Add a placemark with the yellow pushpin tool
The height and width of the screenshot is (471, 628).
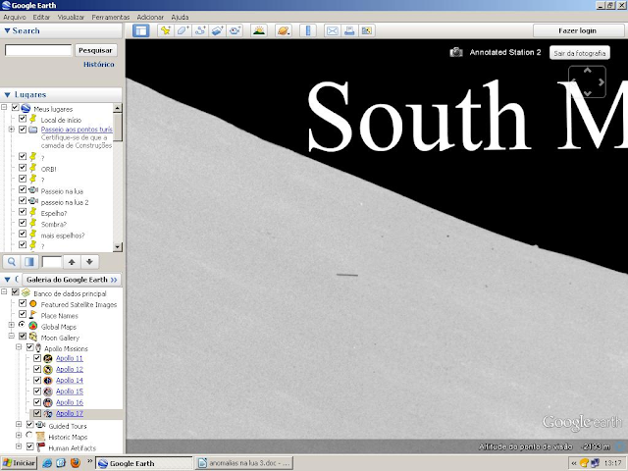pos(165,30)
